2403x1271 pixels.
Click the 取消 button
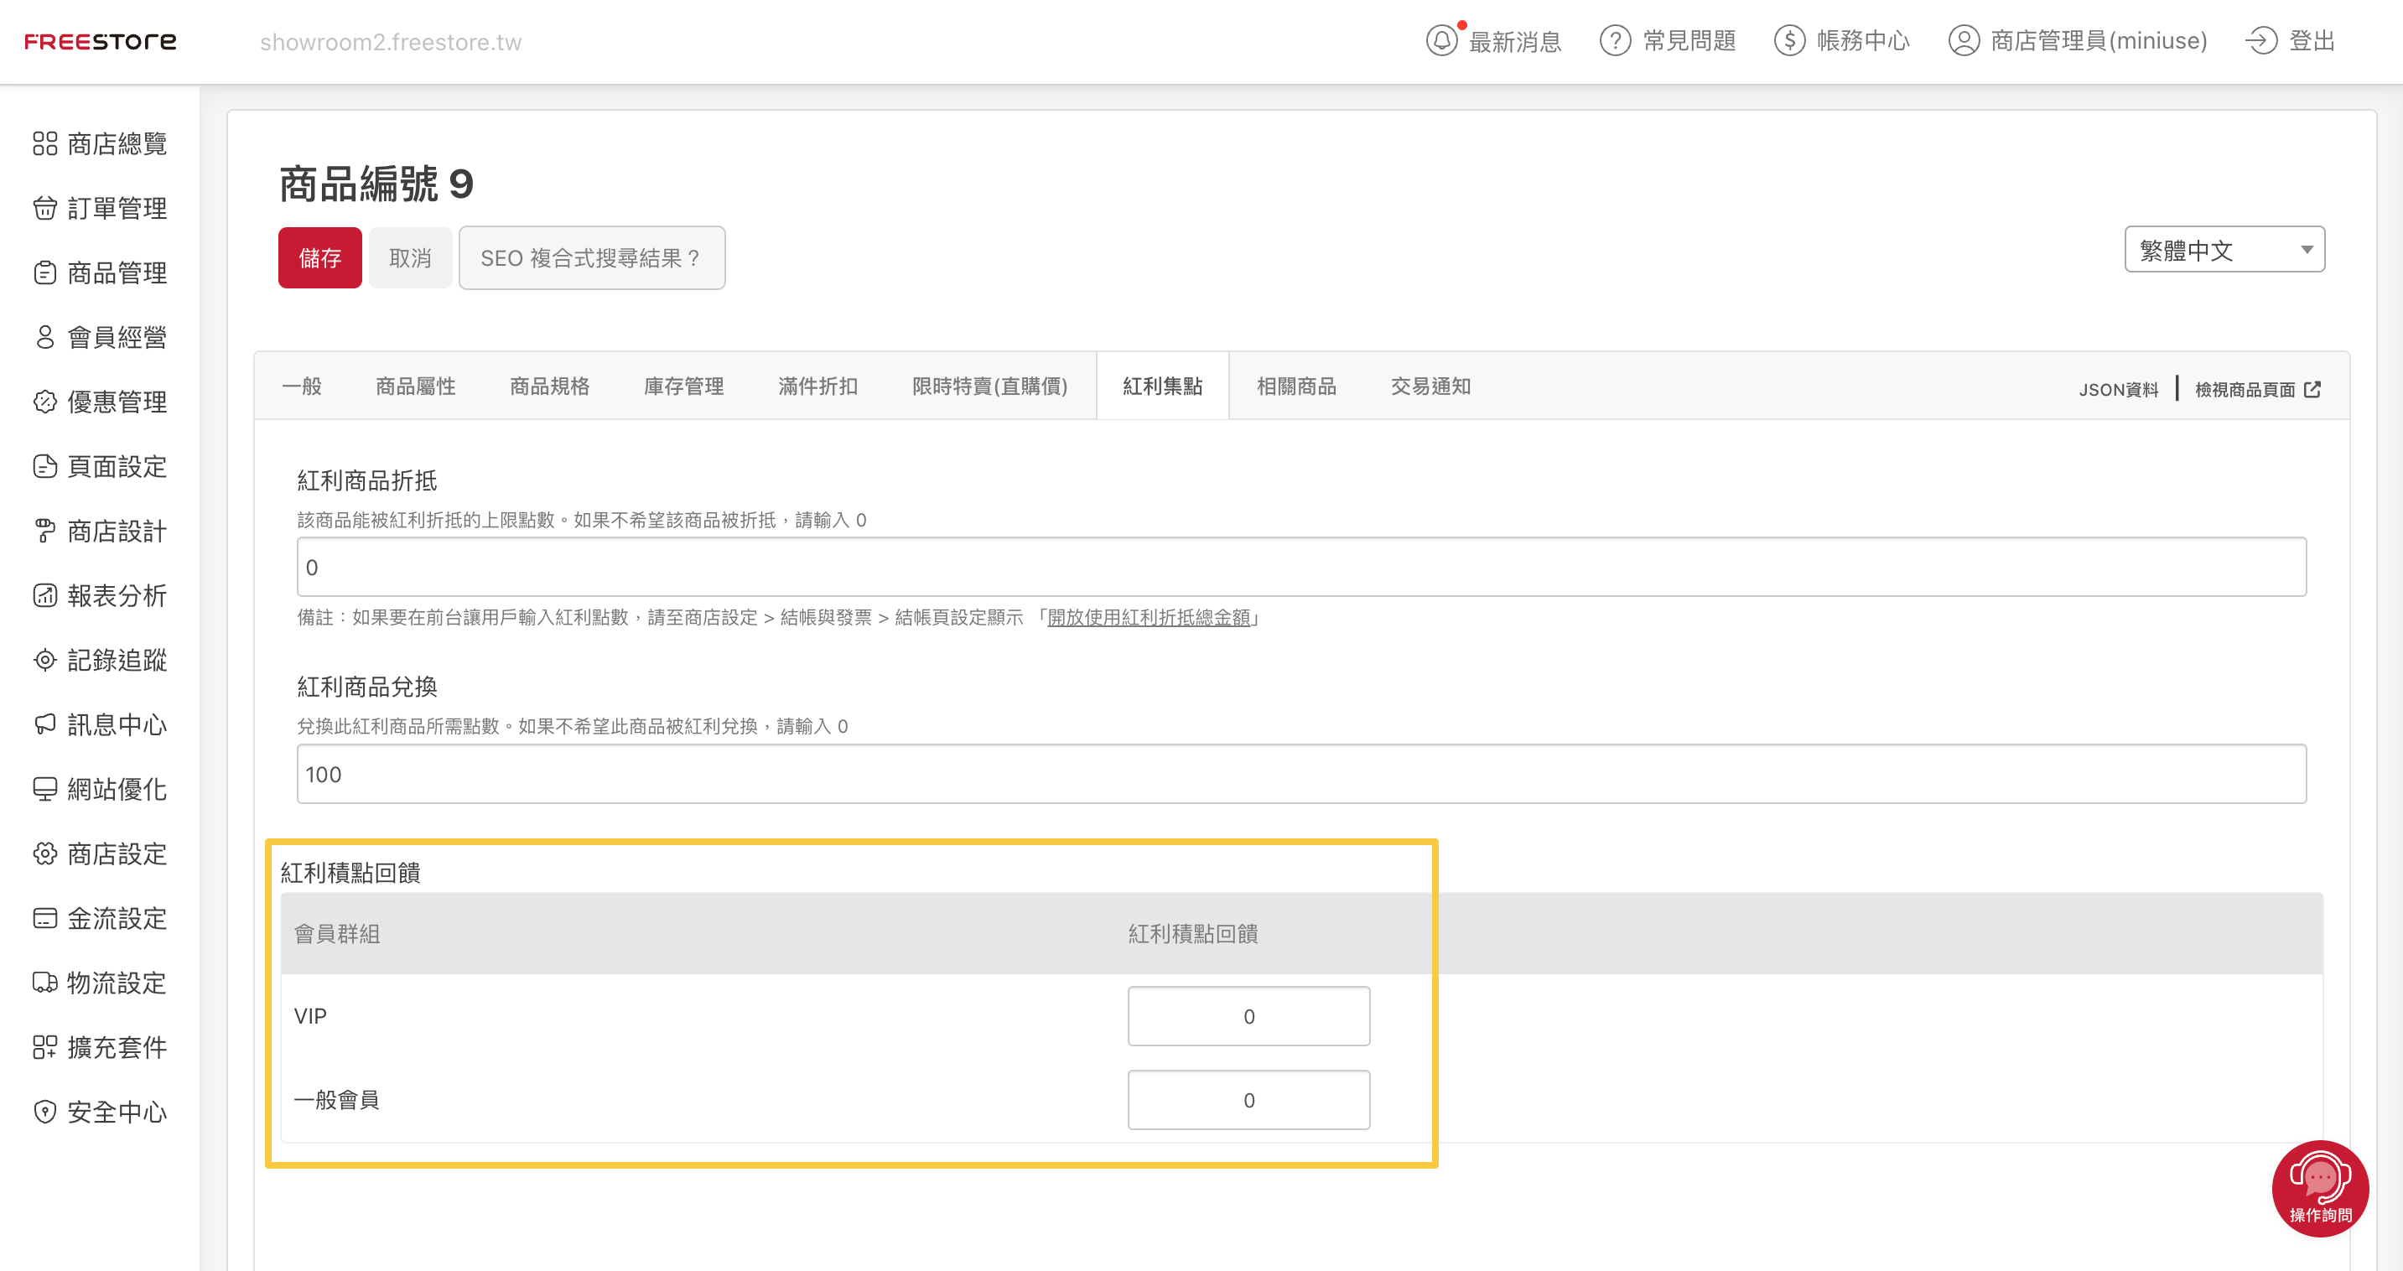(411, 258)
